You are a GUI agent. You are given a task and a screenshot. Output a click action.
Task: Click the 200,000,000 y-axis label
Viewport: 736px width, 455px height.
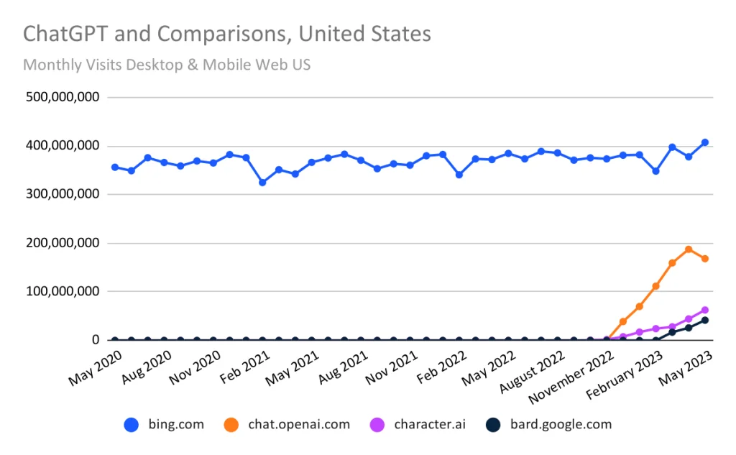63,243
